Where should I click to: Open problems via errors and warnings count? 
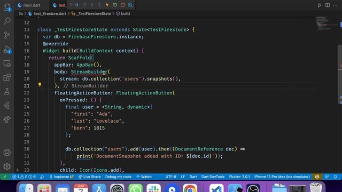[24, 177]
